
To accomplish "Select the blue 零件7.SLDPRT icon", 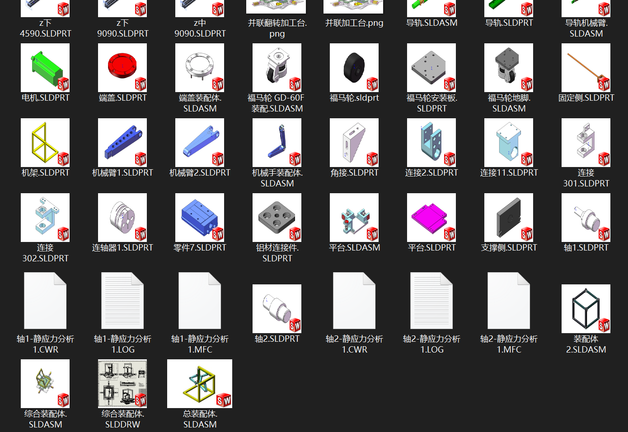I will pos(200,218).
